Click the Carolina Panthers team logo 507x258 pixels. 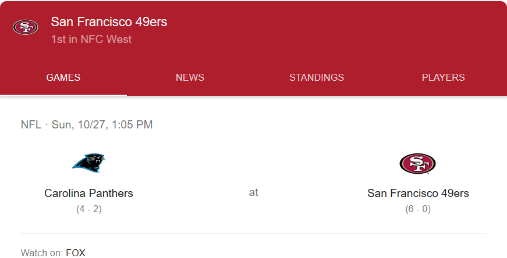tap(89, 163)
